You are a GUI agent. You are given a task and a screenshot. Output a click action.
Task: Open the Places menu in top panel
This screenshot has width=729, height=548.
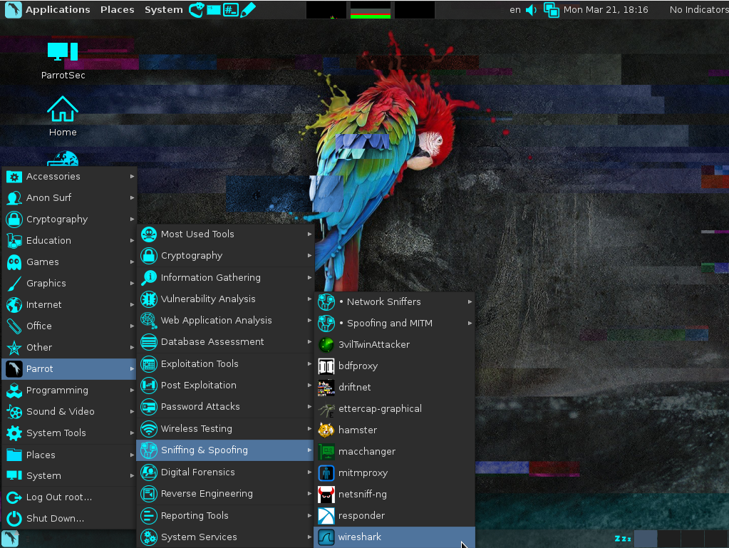click(x=117, y=9)
